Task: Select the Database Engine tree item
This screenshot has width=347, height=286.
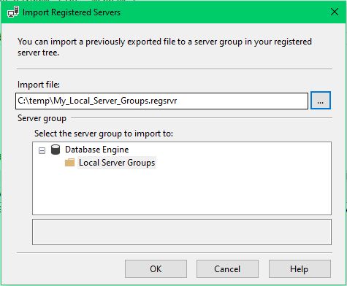Action: pos(96,150)
